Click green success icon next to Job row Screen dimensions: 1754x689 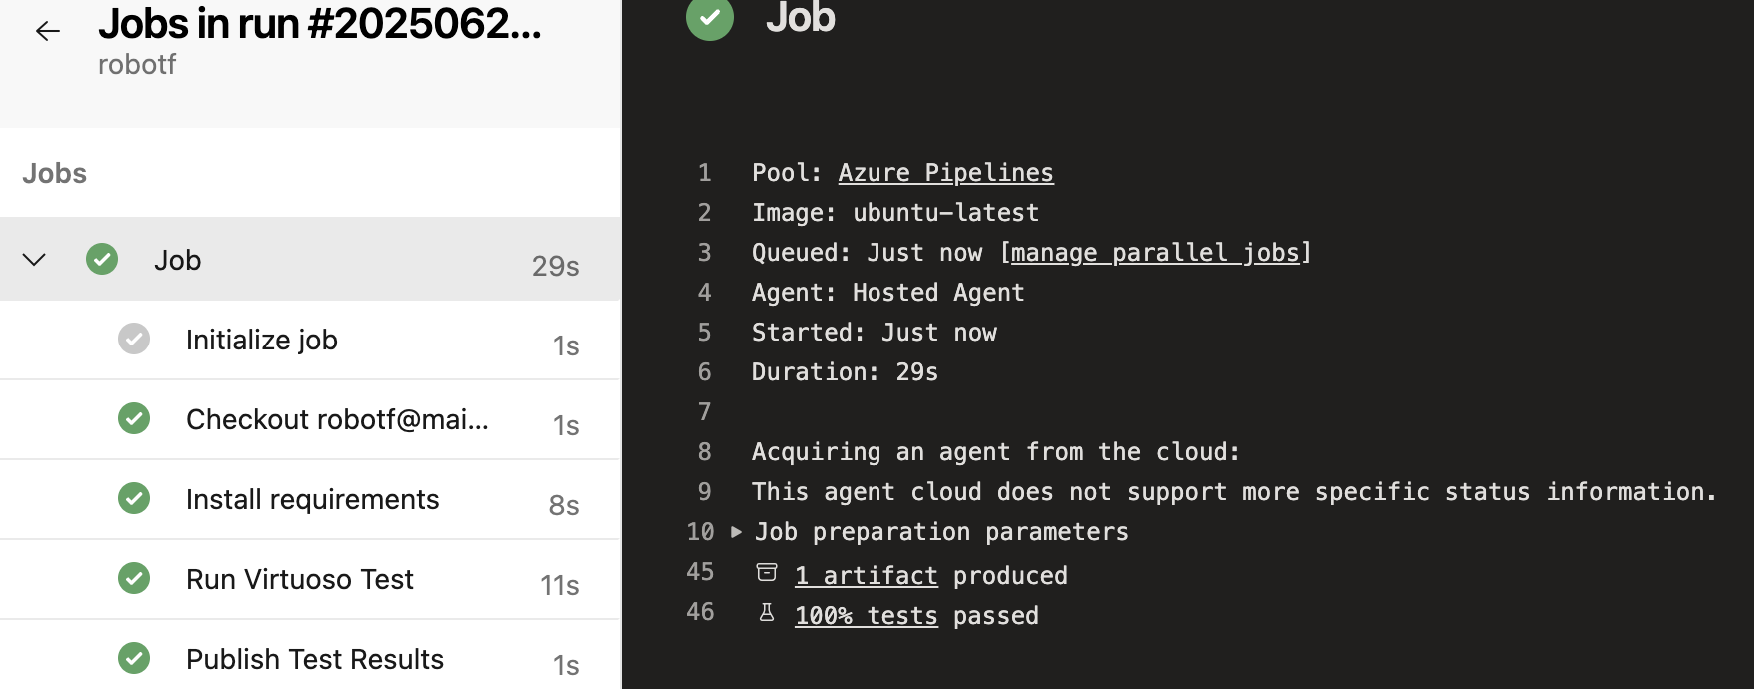pyautogui.click(x=102, y=260)
